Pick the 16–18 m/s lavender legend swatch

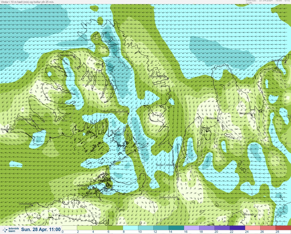point(192,228)
